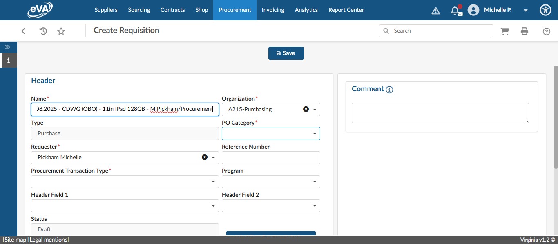The height and width of the screenshot is (244, 558).
Task: Go to the Invoicing section
Action: pyautogui.click(x=272, y=10)
